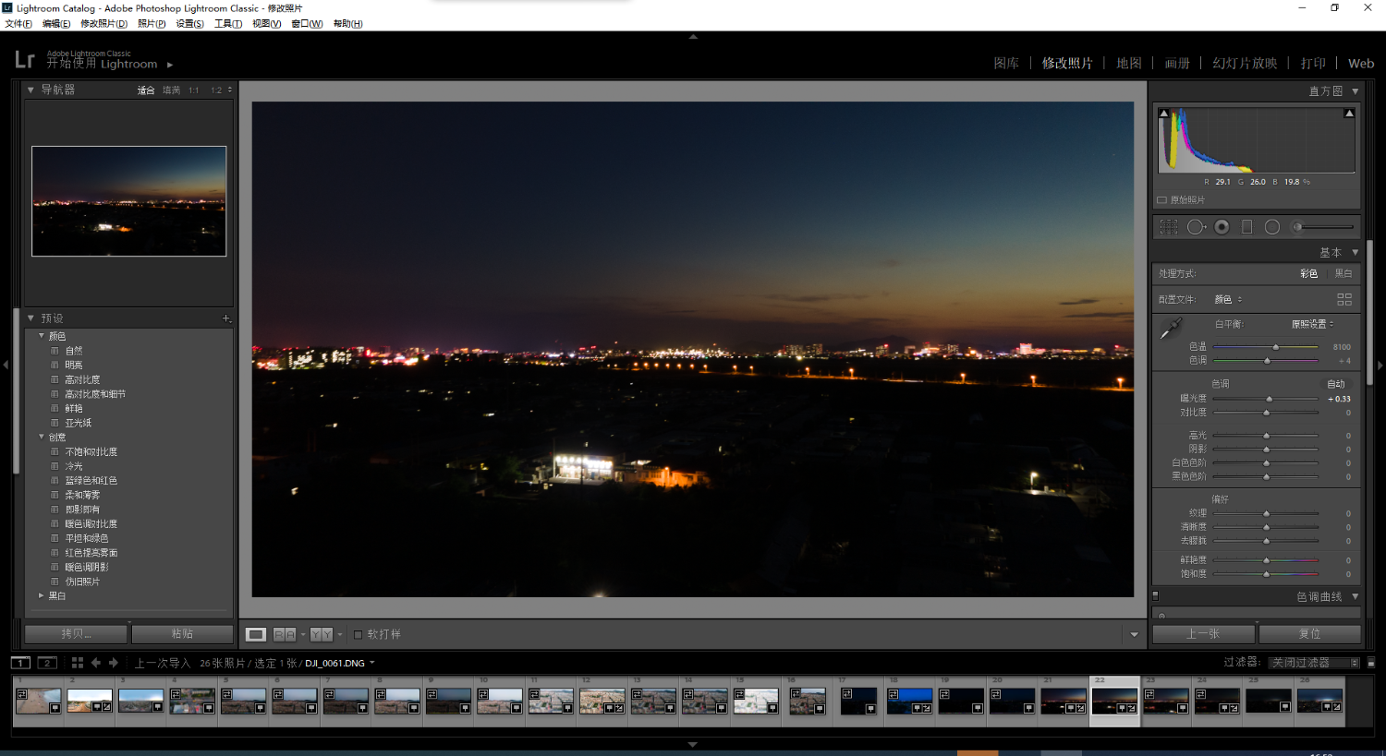
Task: Click the 上一张 button
Action: [1203, 634]
